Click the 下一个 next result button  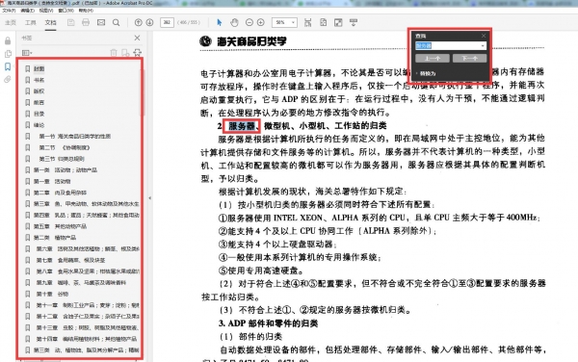pos(469,59)
